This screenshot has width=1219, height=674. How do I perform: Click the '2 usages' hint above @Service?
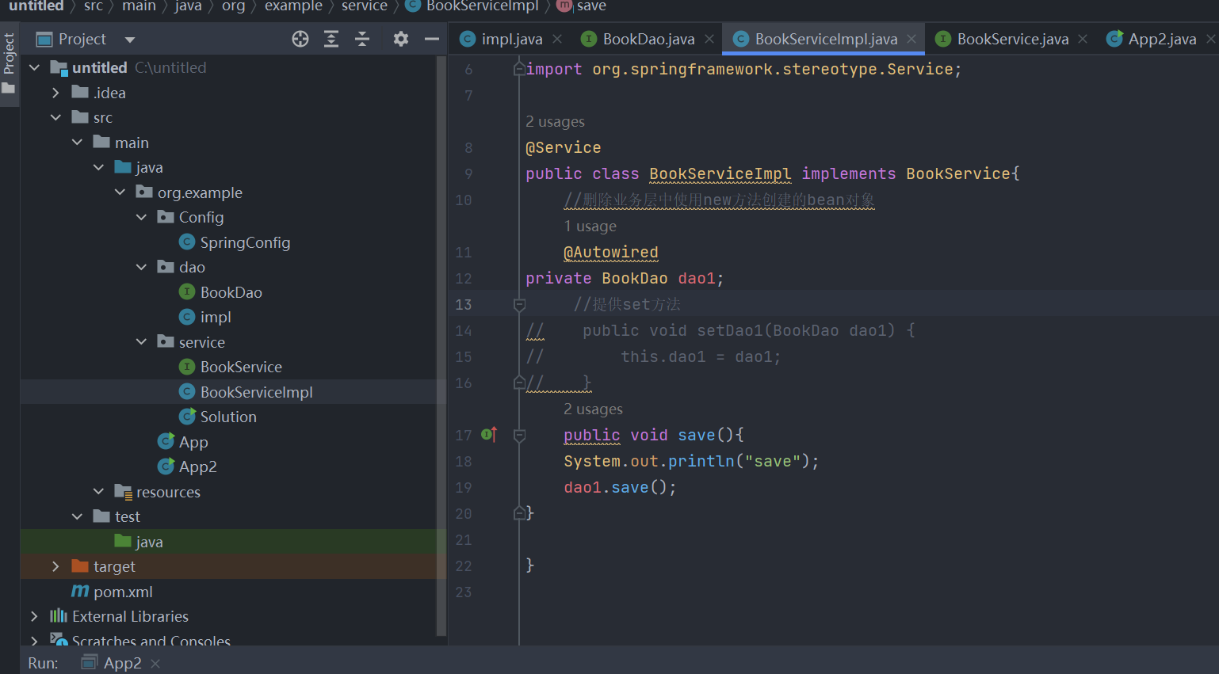pos(555,122)
